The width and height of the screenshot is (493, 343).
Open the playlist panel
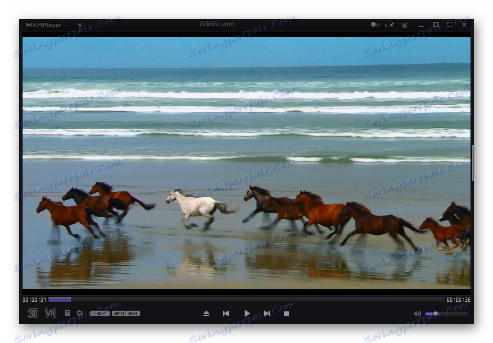(x=67, y=313)
